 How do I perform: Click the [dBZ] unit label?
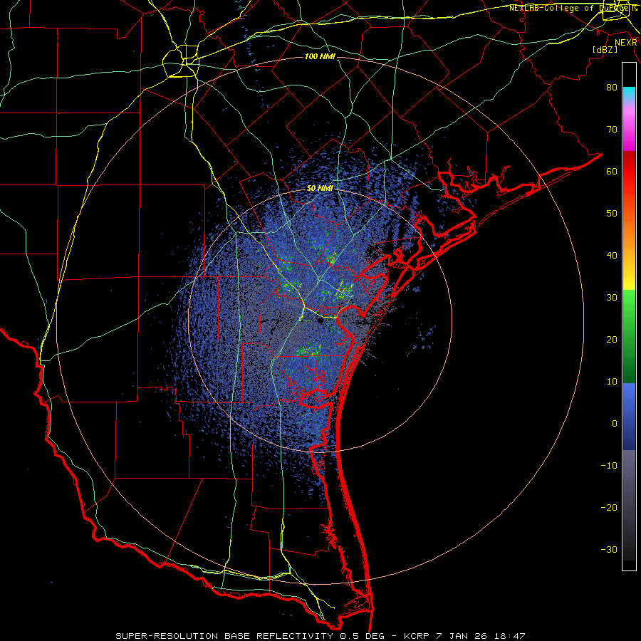(605, 49)
